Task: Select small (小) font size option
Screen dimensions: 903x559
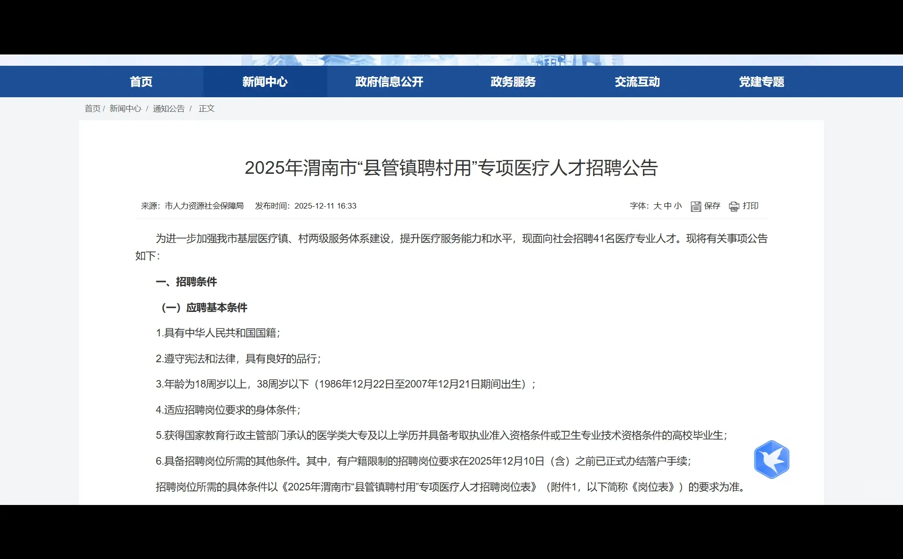Action: pyautogui.click(x=678, y=206)
